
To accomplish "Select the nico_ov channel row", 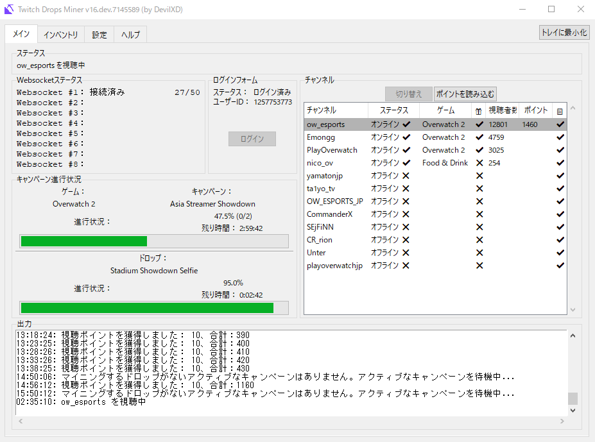I will pyautogui.click(x=435, y=163).
